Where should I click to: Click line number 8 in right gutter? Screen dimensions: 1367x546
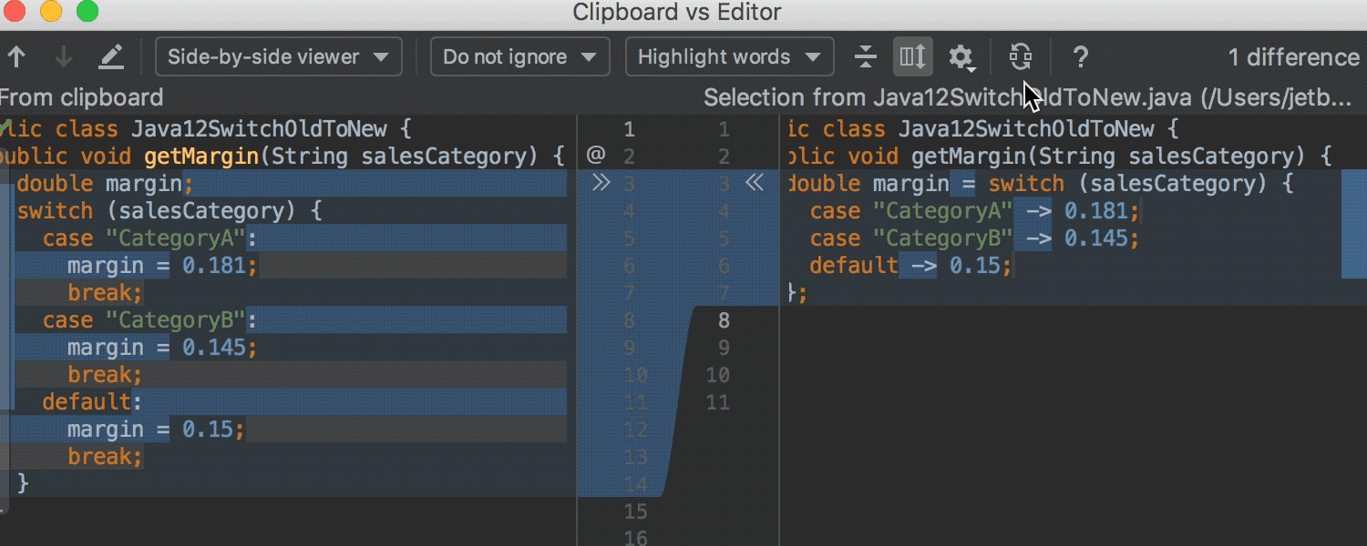[724, 319]
